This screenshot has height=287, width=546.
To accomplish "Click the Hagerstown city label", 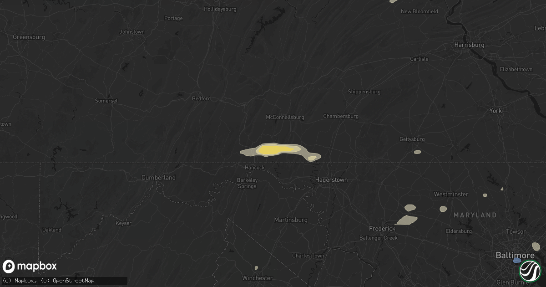I will coord(331,180).
